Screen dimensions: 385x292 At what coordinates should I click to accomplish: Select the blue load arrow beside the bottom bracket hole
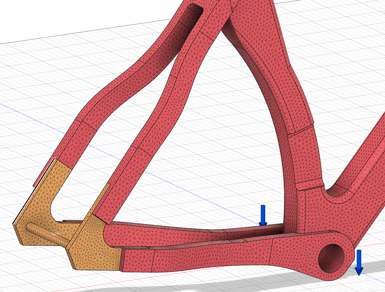tap(359, 263)
